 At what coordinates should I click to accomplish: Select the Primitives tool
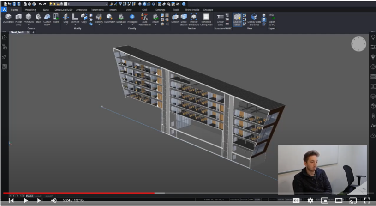coord(29,19)
